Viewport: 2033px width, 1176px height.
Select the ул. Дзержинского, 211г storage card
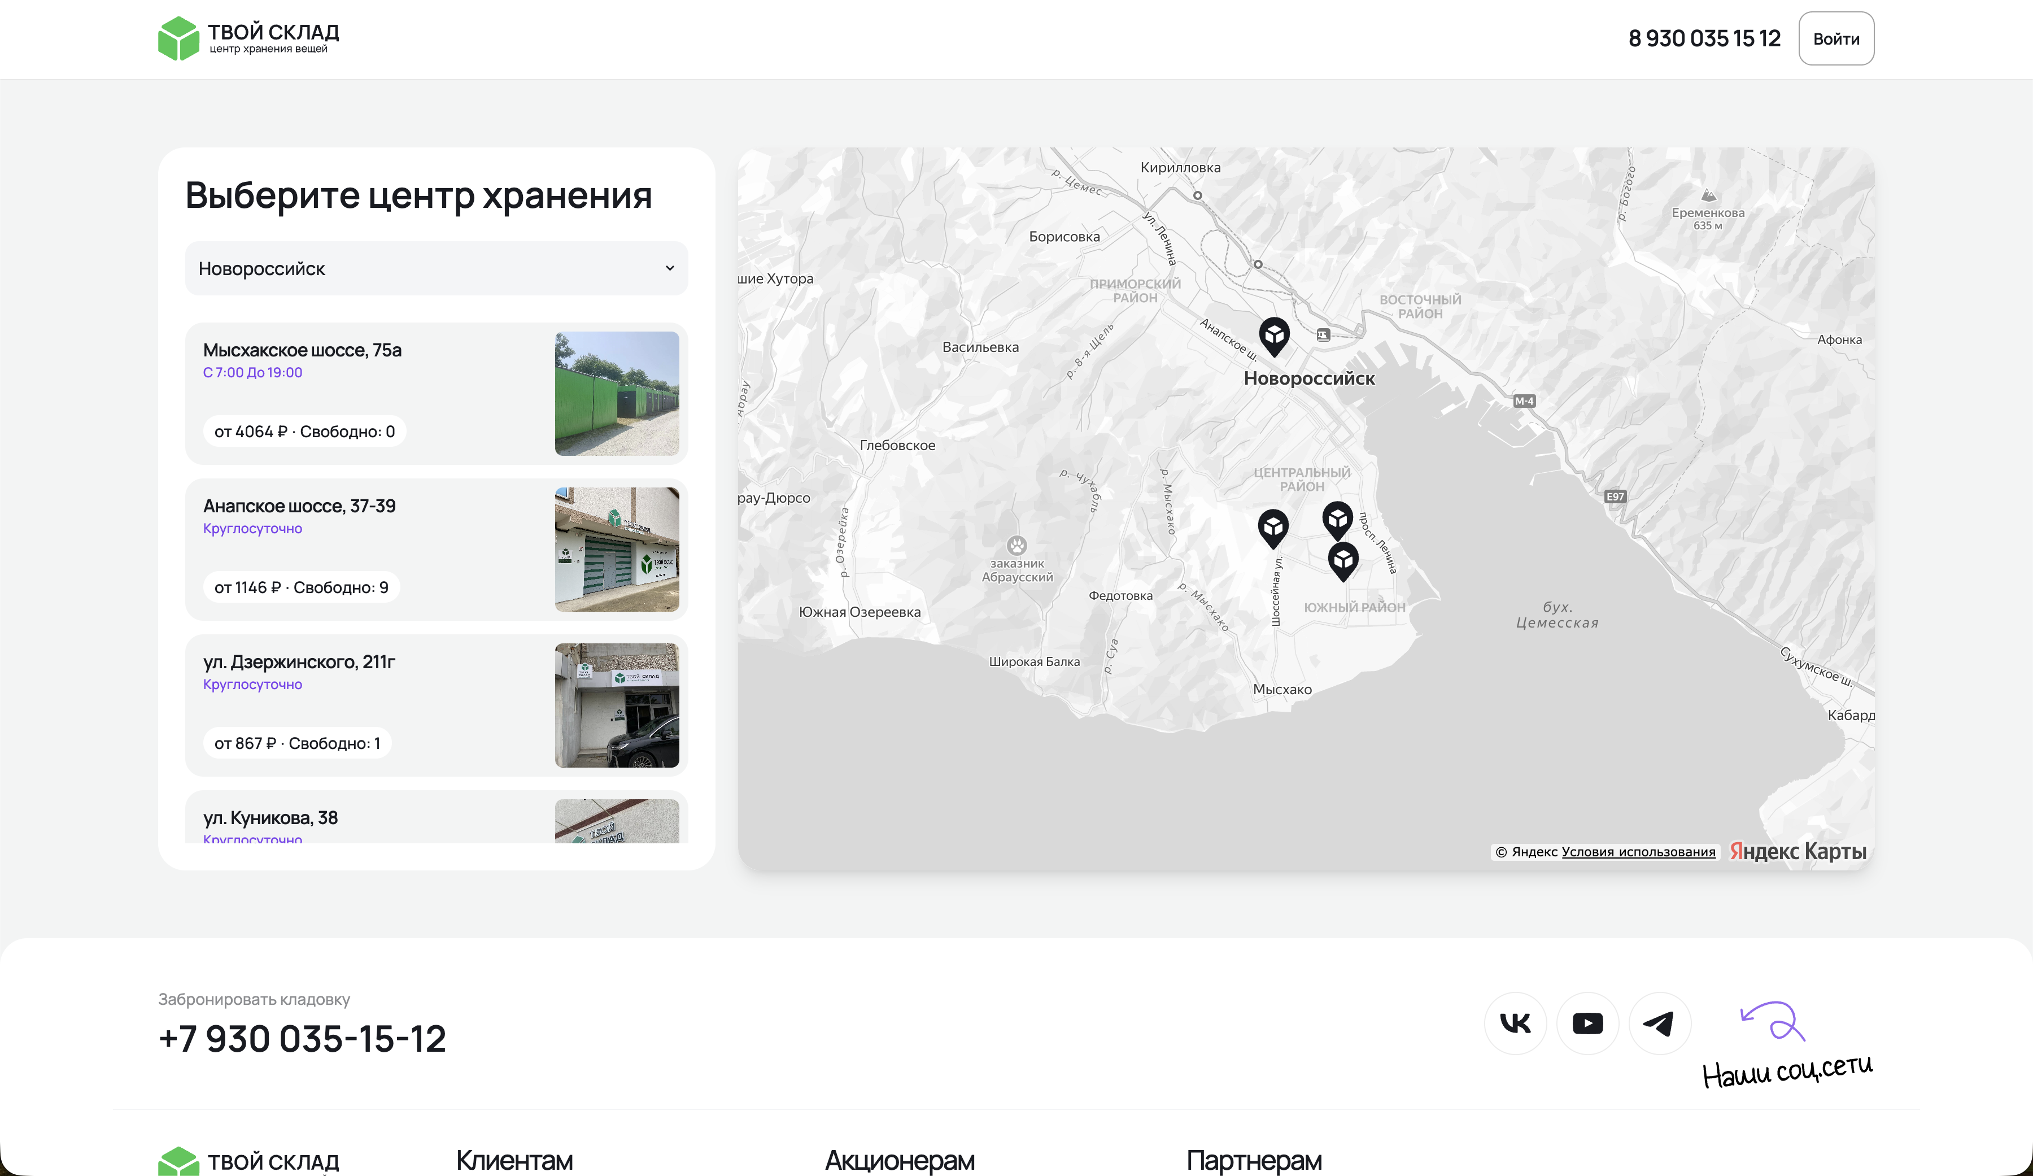[x=437, y=704]
